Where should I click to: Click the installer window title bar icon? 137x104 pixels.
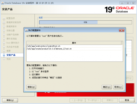[x=2, y=3]
